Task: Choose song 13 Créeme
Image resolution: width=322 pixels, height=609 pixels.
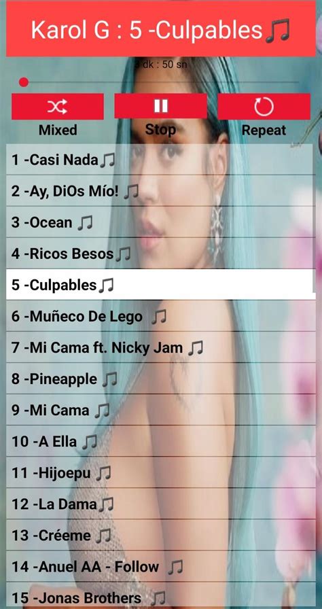Action: [x=160, y=536]
